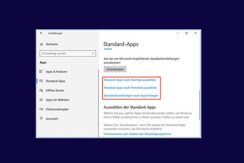
Task: Open 'Standard-Apps nach Dateityp auswählen' link
Action: [x=130, y=80]
